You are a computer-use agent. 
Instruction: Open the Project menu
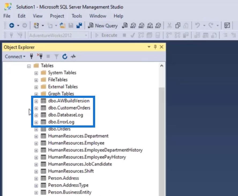click(x=57, y=16)
